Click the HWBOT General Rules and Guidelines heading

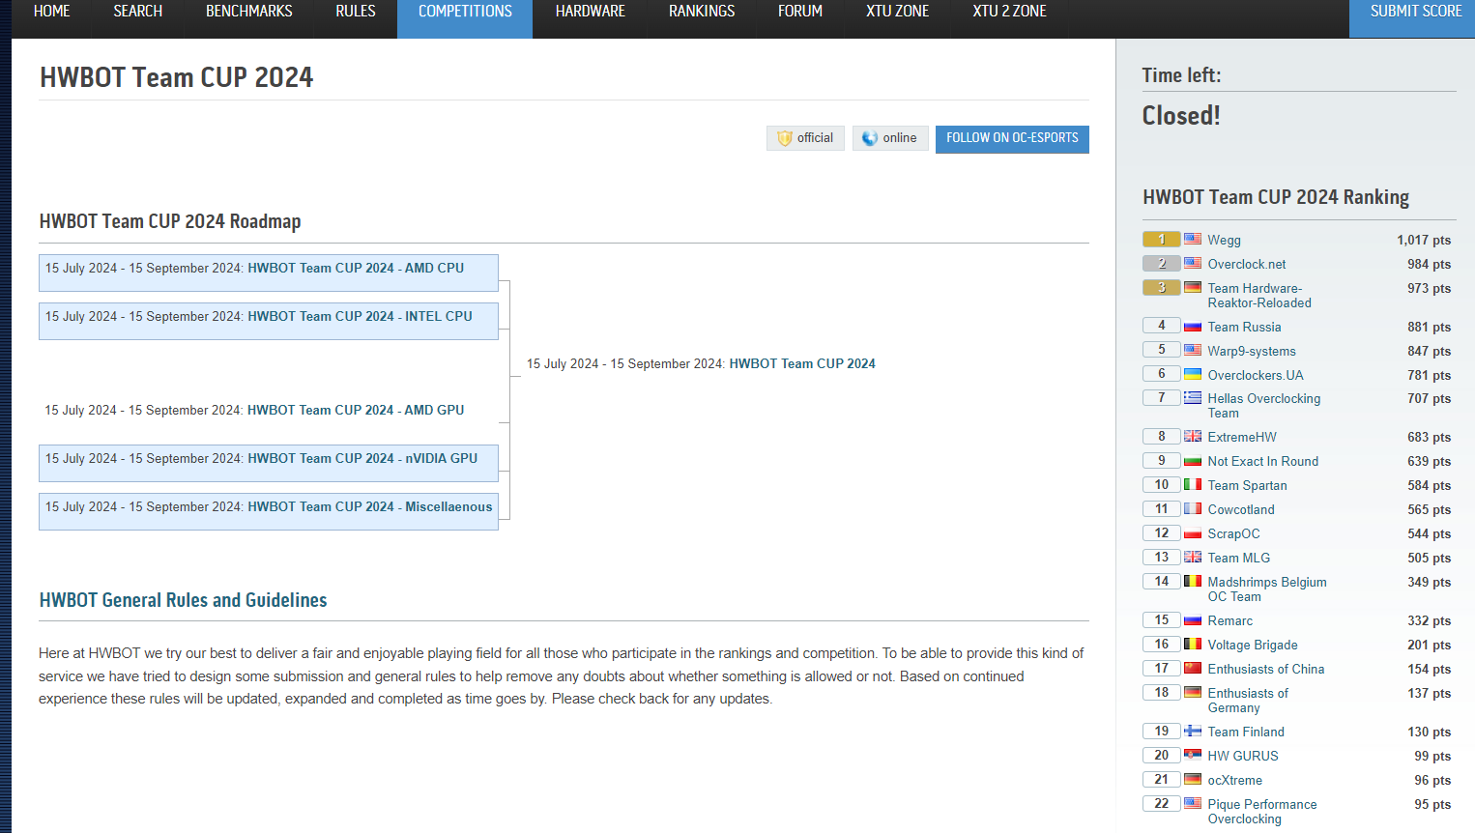(x=184, y=600)
